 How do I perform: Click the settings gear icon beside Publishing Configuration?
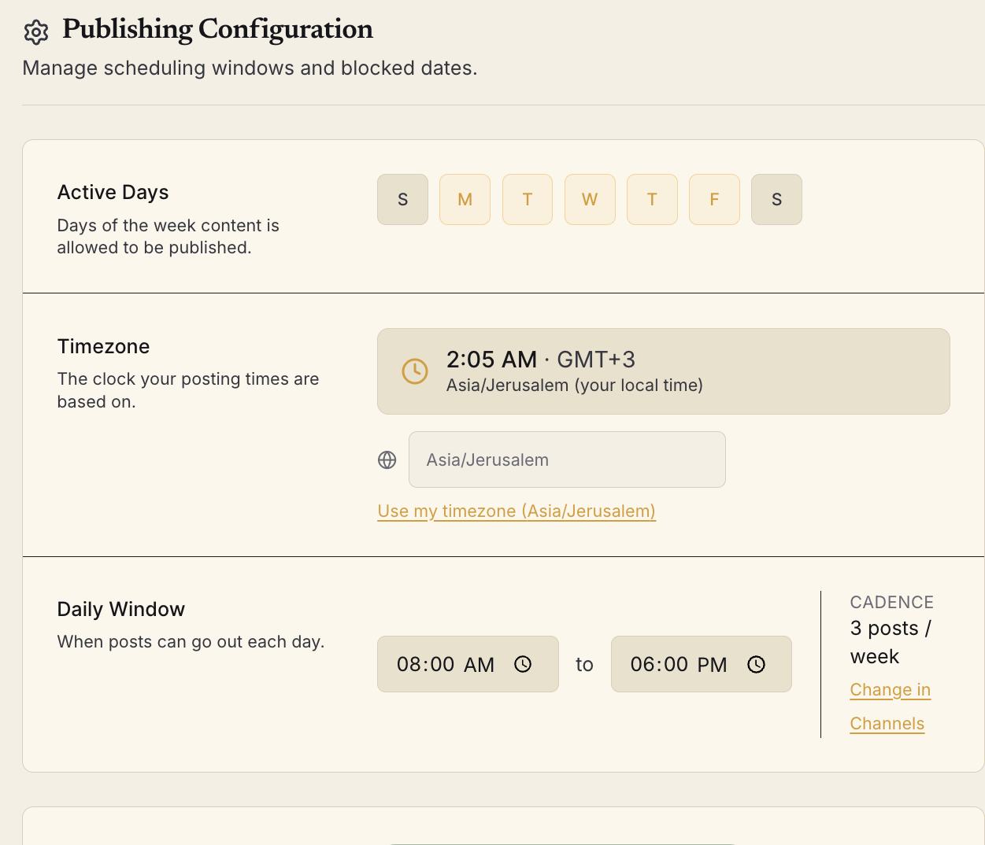36,32
